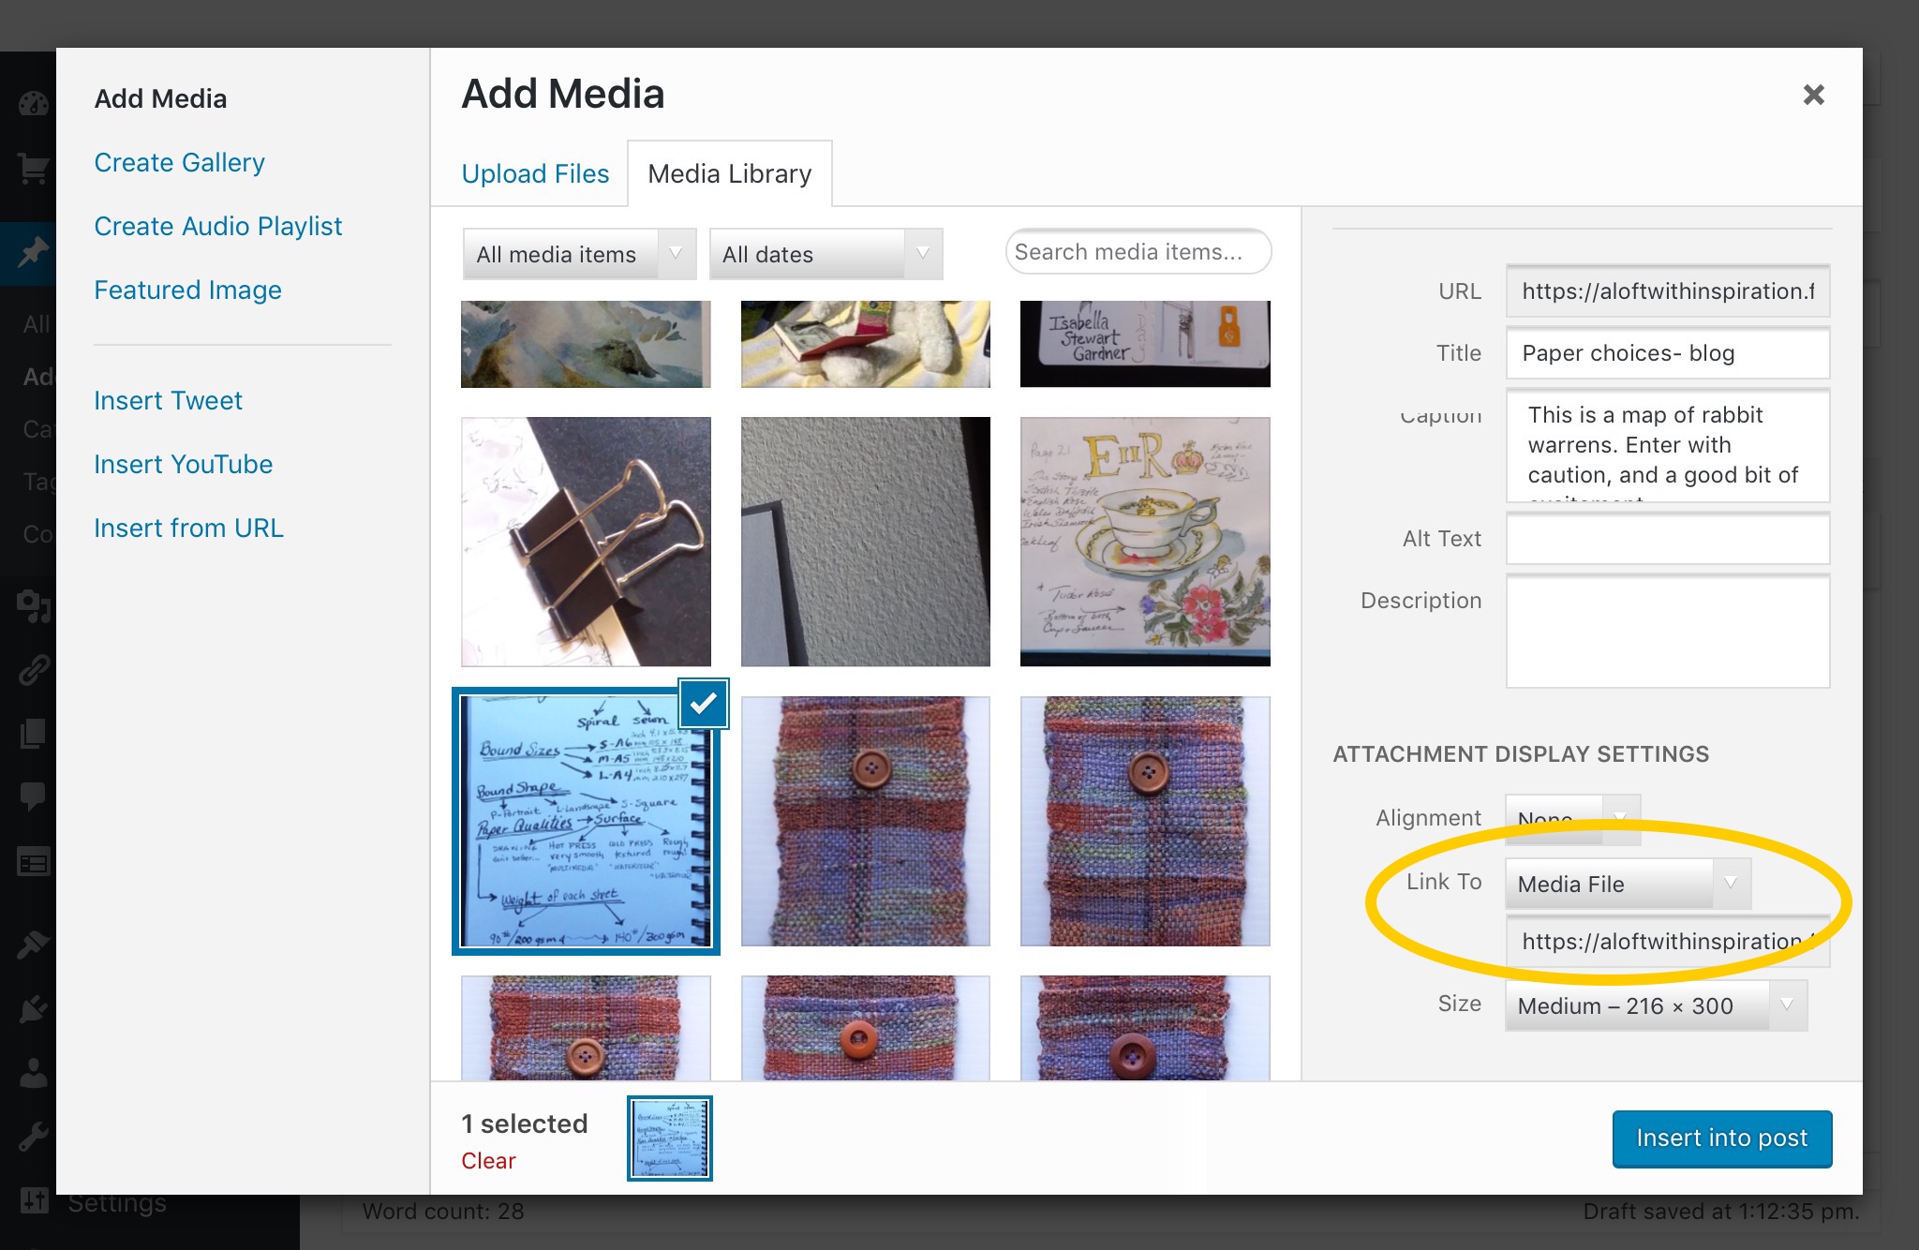This screenshot has height=1250, width=1919.
Task: Open the Comments speech bubble icon
Action: click(x=32, y=796)
